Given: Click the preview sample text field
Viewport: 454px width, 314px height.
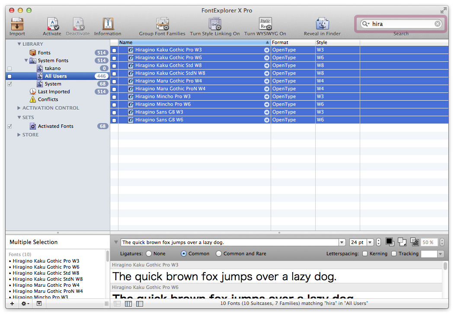Looking at the screenshot, I should point(230,242).
